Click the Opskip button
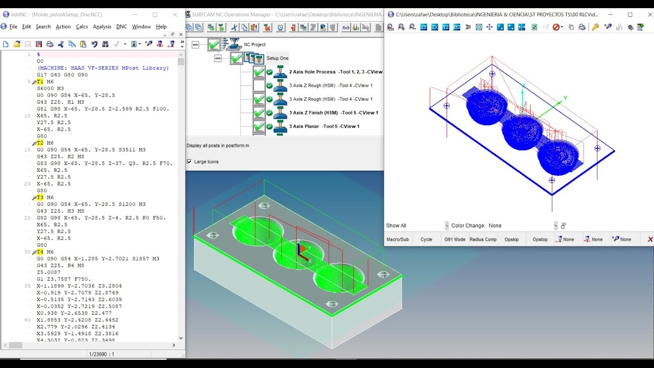Viewport: 654px width, 368px height. pyautogui.click(x=511, y=239)
